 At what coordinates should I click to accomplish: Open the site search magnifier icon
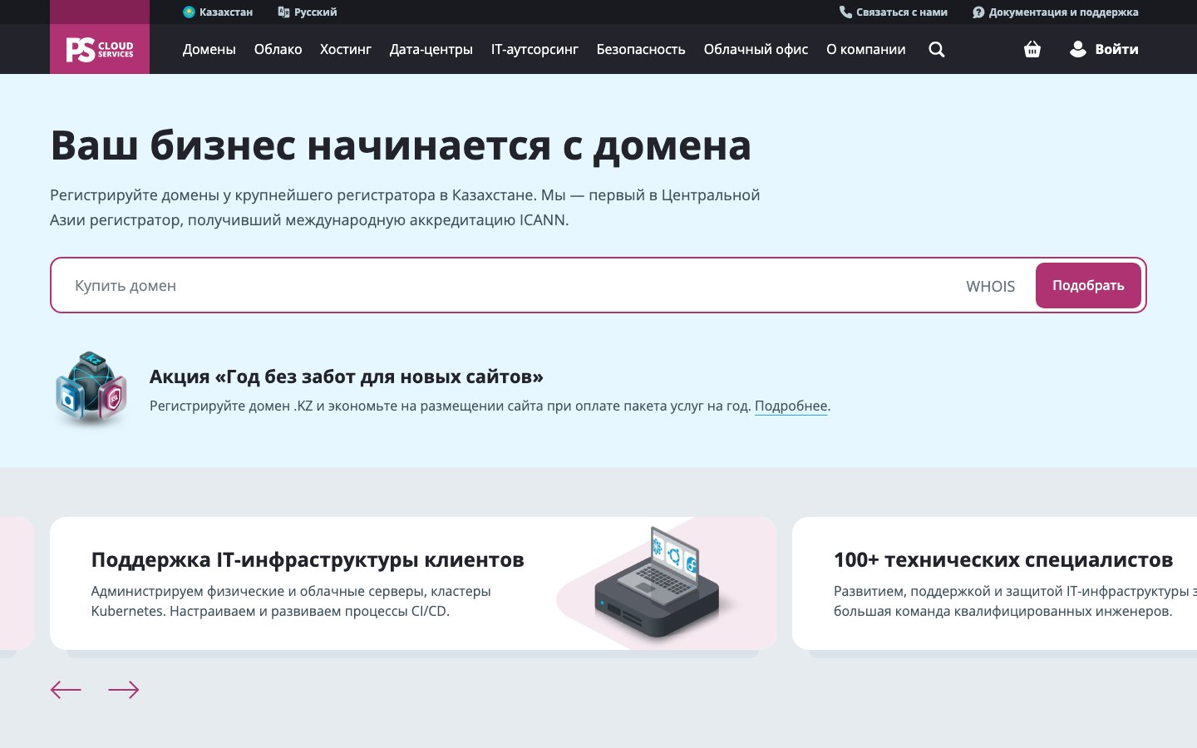point(937,49)
